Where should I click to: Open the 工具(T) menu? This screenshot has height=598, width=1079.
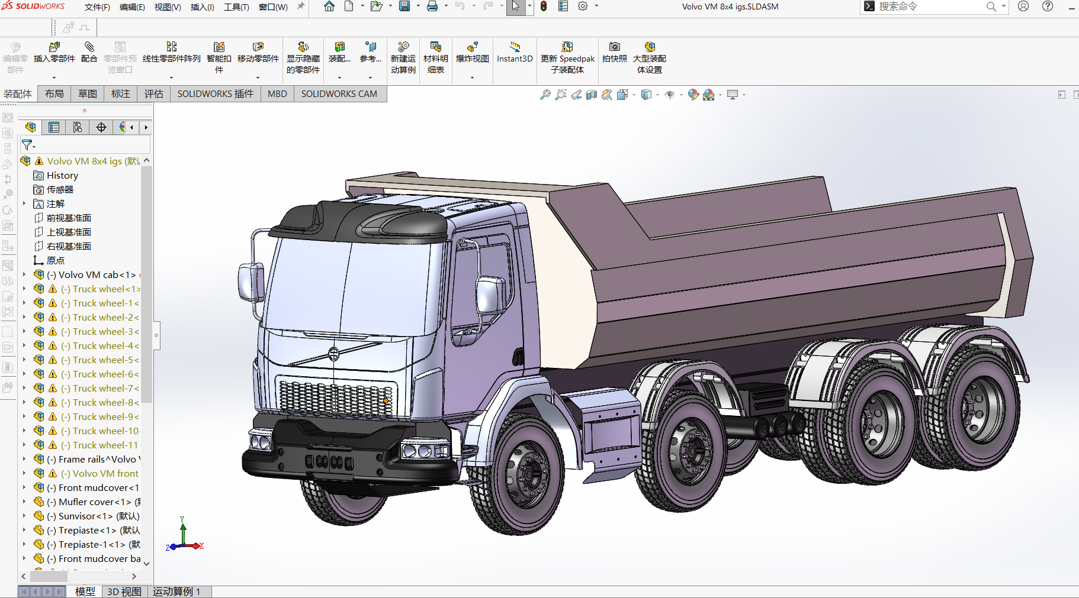(x=236, y=7)
